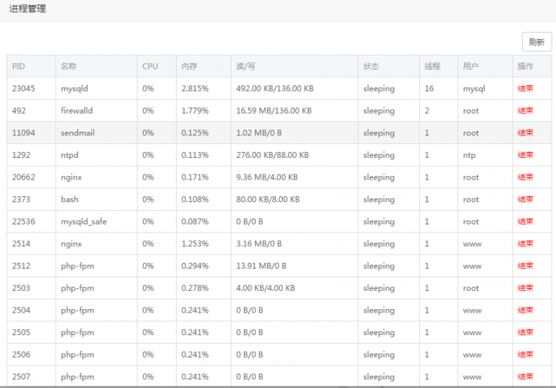Click the 操作 column header

click(x=532, y=67)
